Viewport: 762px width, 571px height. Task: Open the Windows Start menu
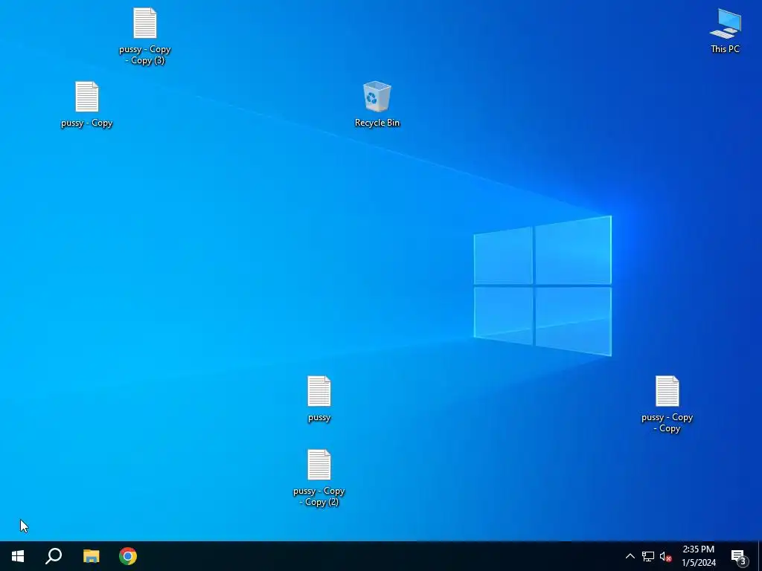(x=18, y=556)
